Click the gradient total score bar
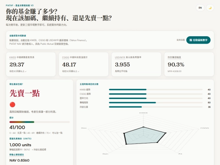Image resolution: width=220 pixels, height=165 pixels. tap(40, 122)
